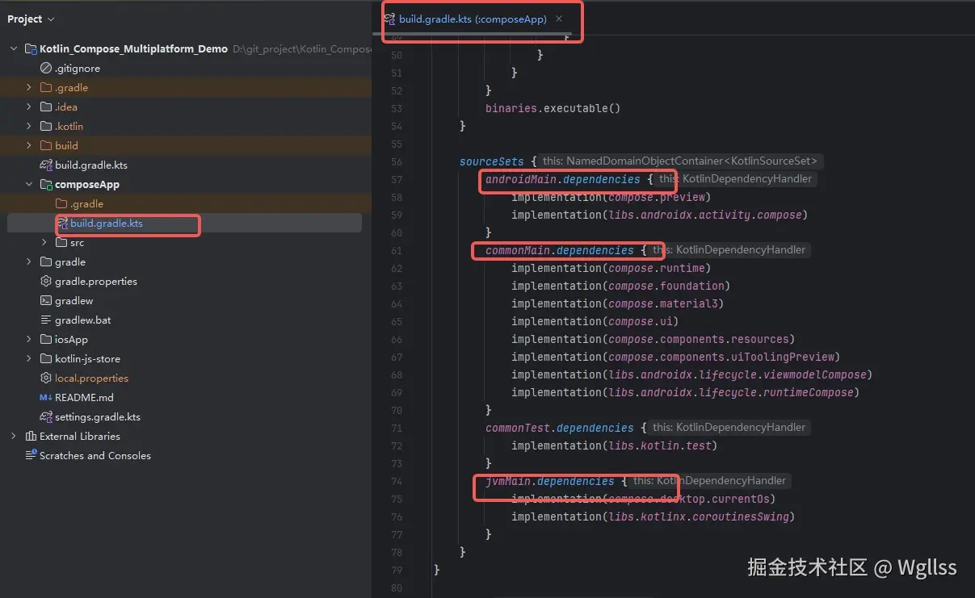The height and width of the screenshot is (598, 975).
Task: Expand the root-level .gradle folder
Action: point(29,87)
